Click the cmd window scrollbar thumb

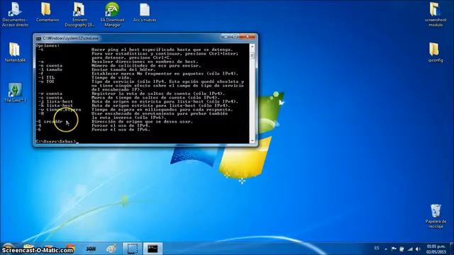[x=253, y=55]
